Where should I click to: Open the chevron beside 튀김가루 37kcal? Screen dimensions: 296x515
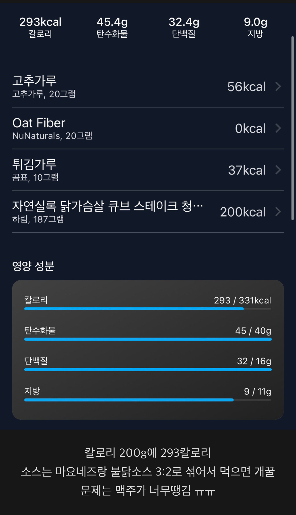click(278, 170)
